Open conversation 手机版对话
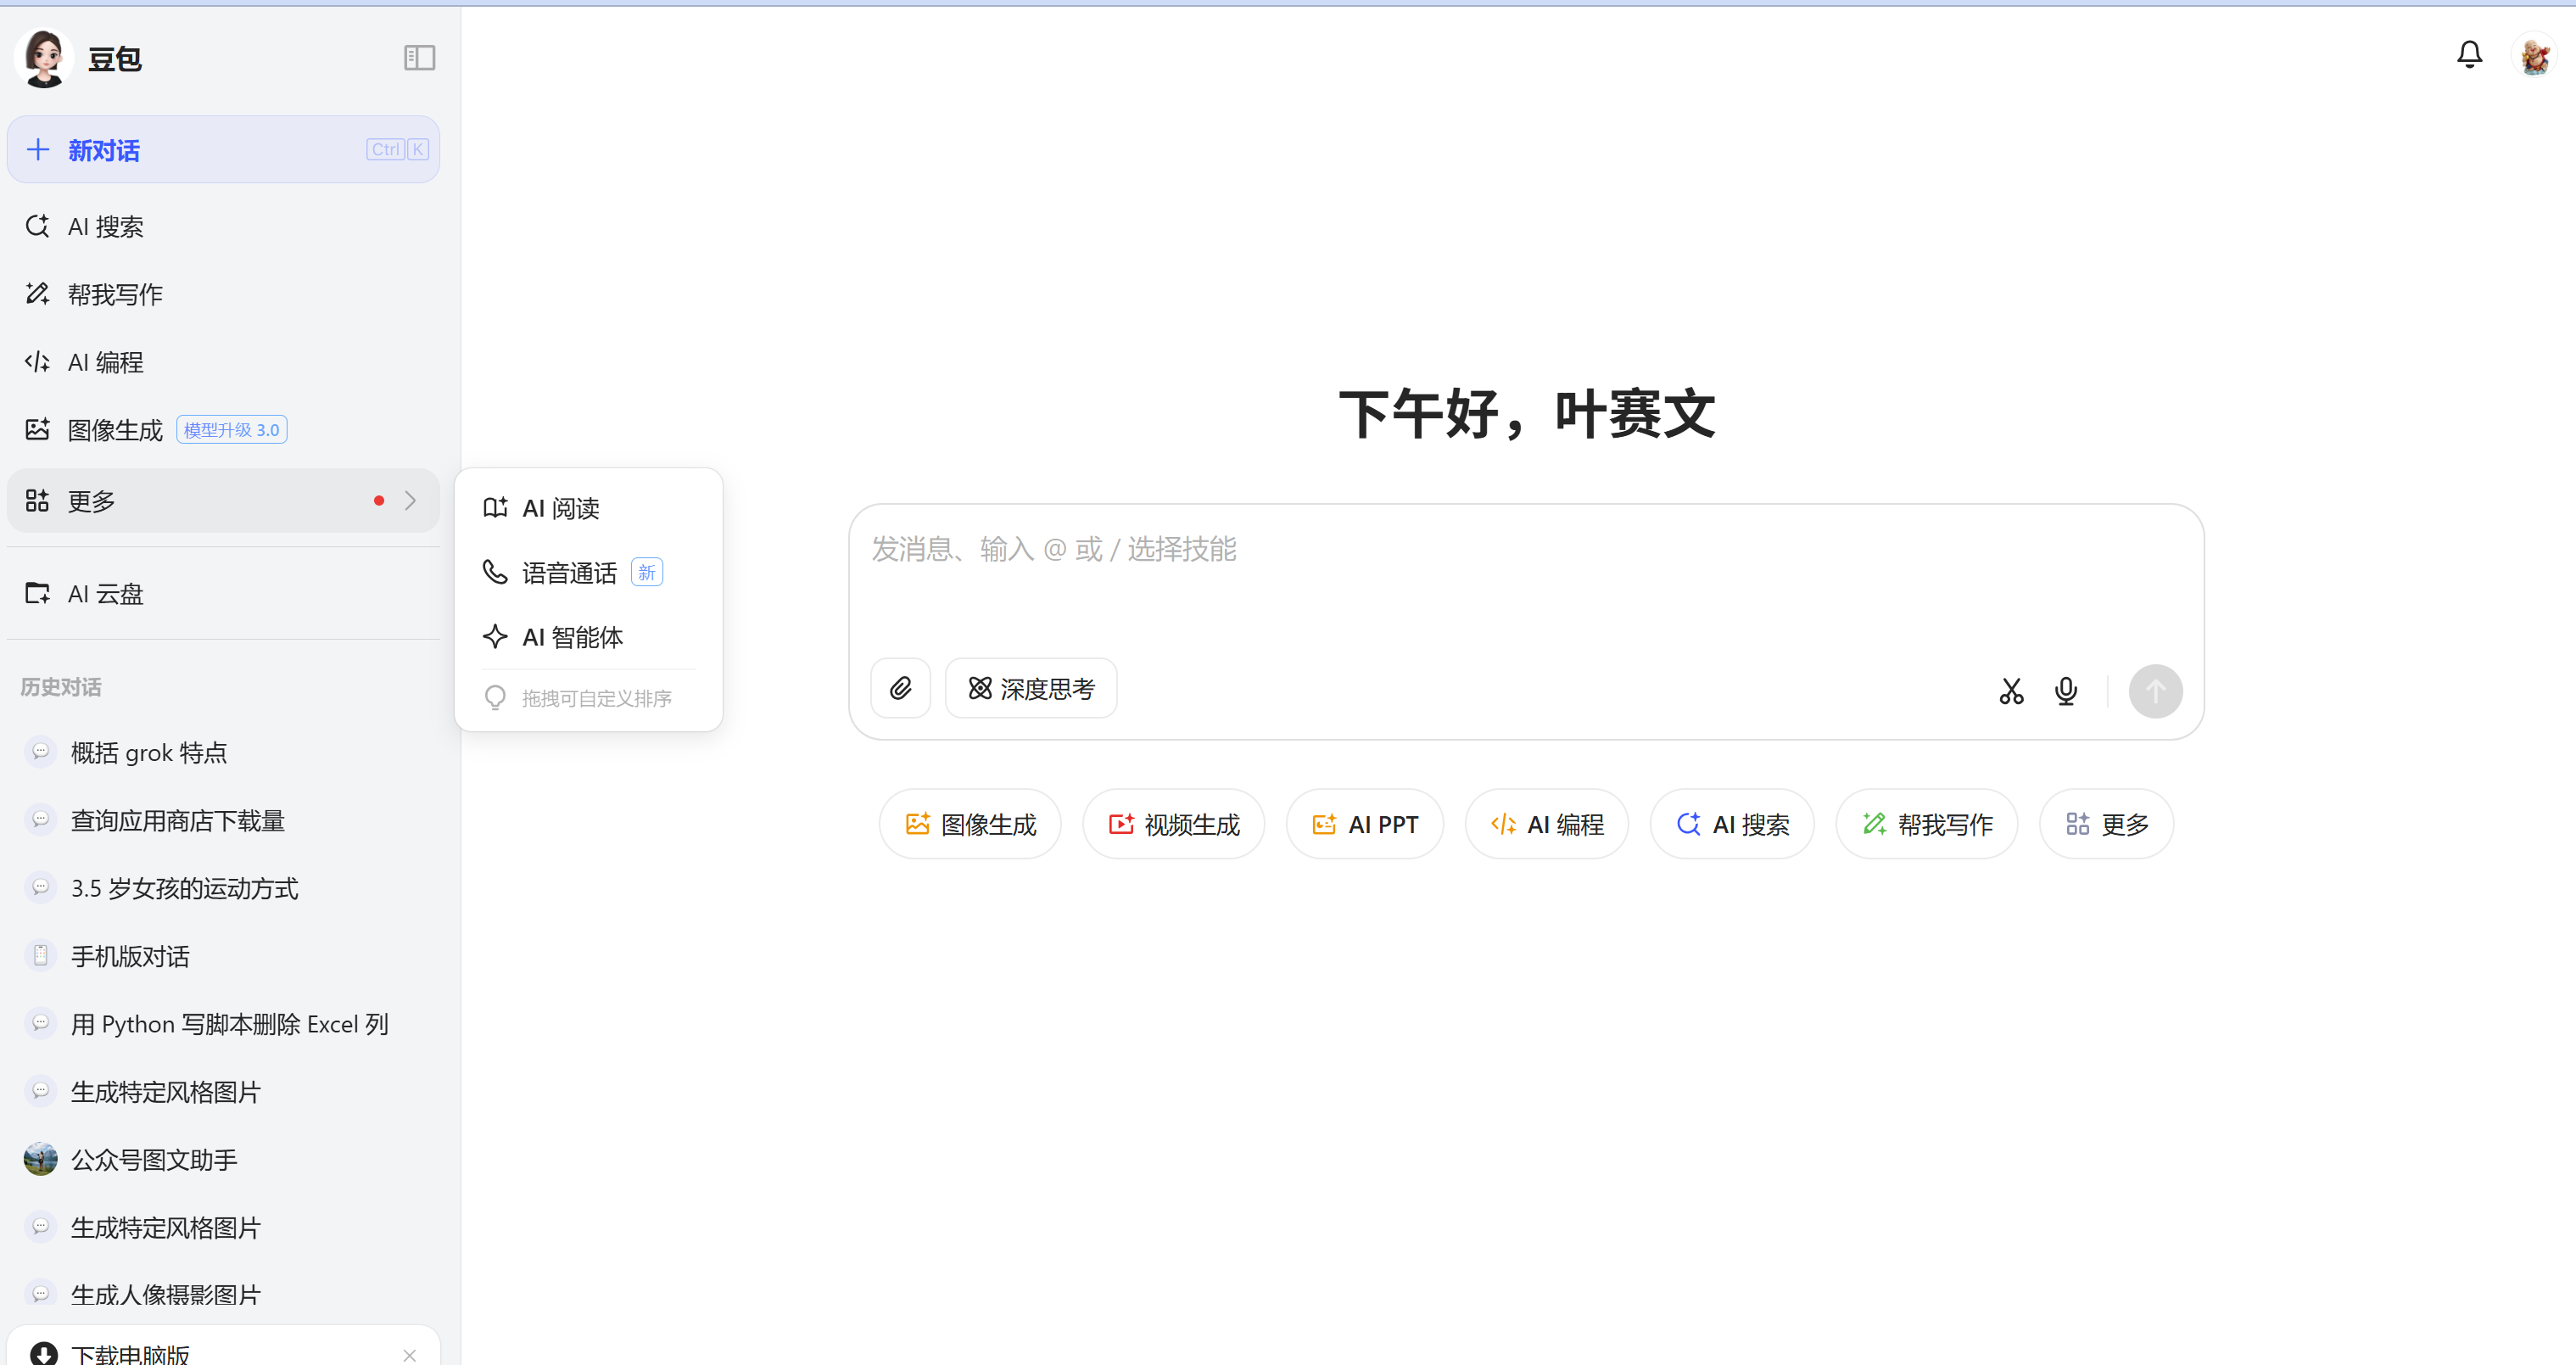 pos(223,957)
